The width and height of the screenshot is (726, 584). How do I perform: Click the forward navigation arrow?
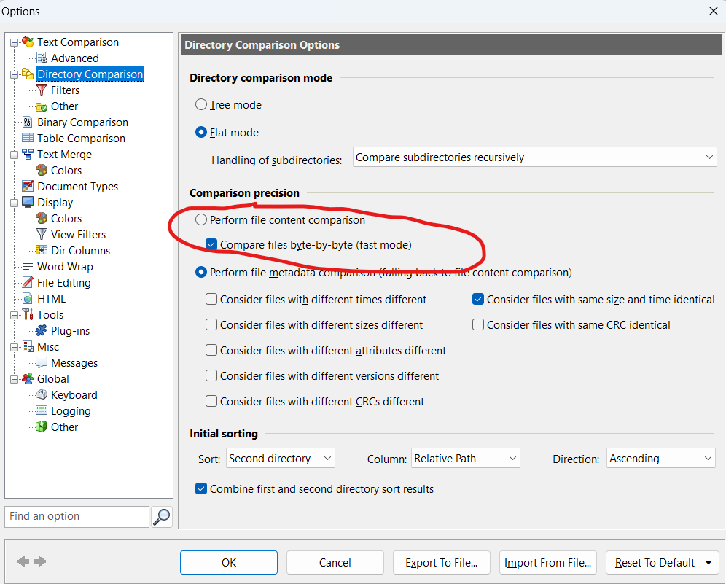(x=40, y=561)
